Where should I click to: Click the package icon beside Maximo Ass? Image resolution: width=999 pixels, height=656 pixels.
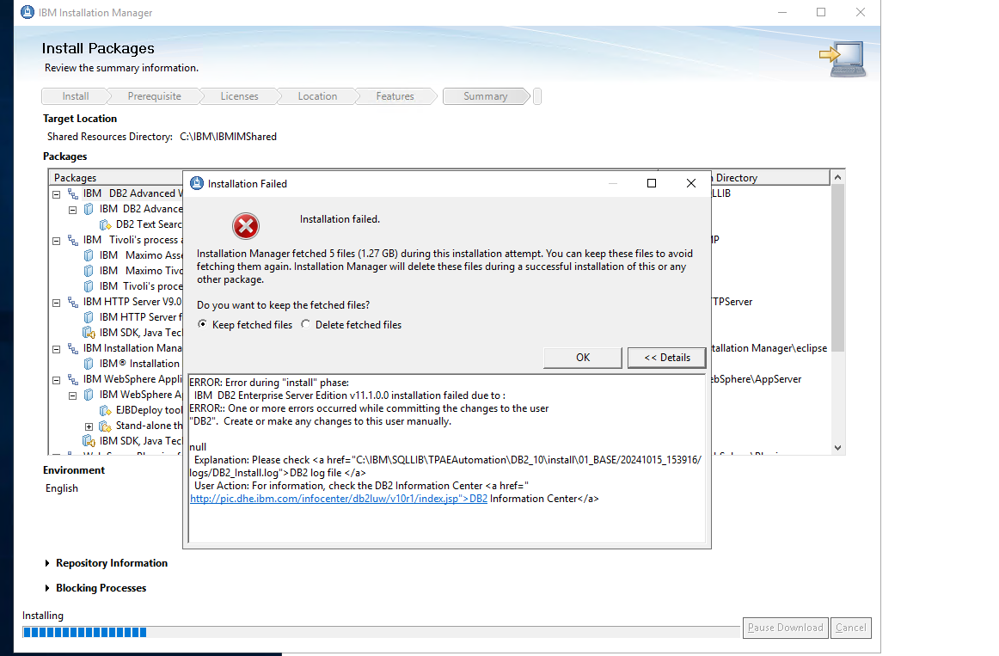(x=89, y=255)
